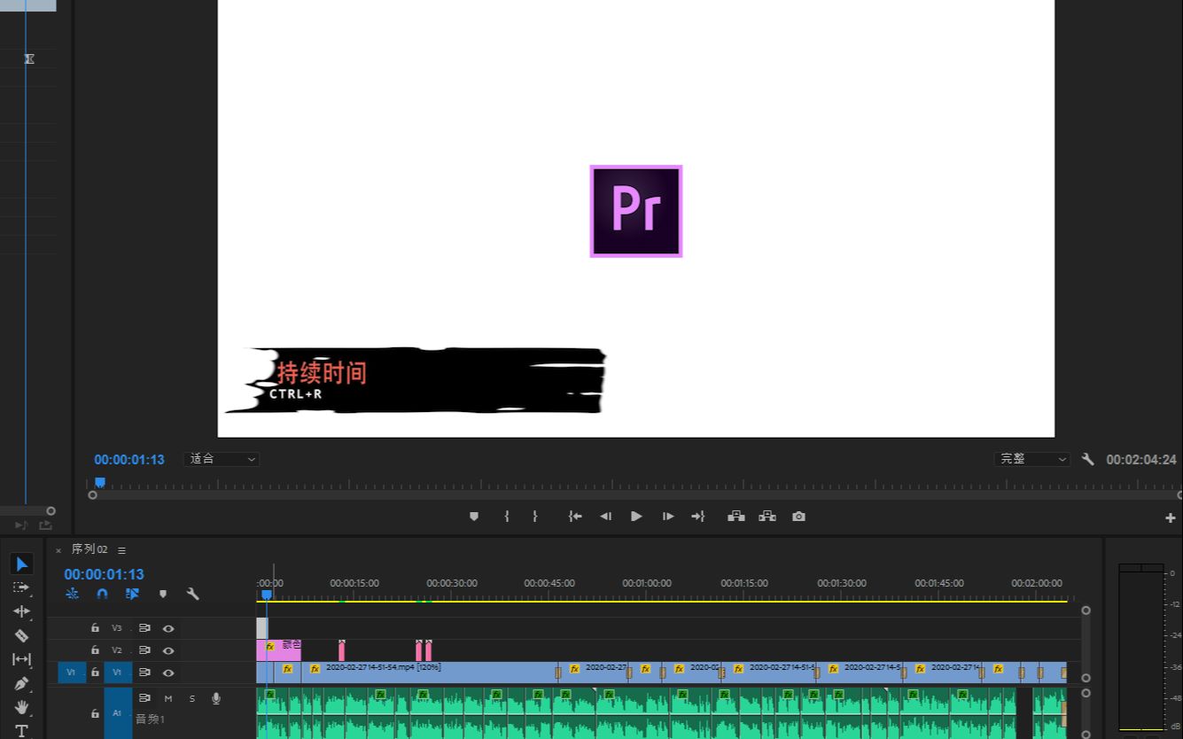The width and height of the screenshot is (1183, 739).
Task: Hide track V2 output eye
Action: [x=167, y=650]
